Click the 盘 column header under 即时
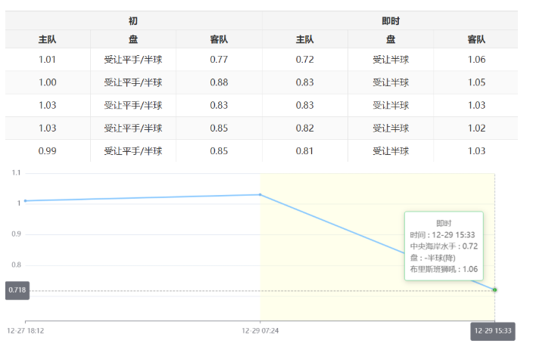Screen dimensions: 533x359 point(390,39)
